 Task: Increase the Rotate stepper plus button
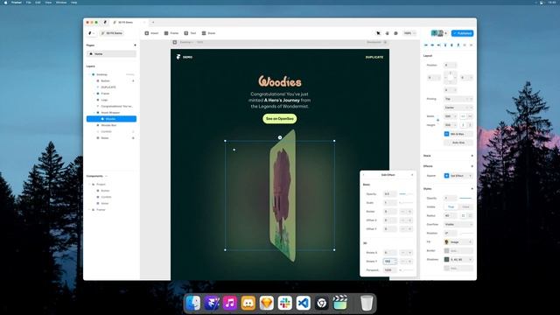[409, 212]
